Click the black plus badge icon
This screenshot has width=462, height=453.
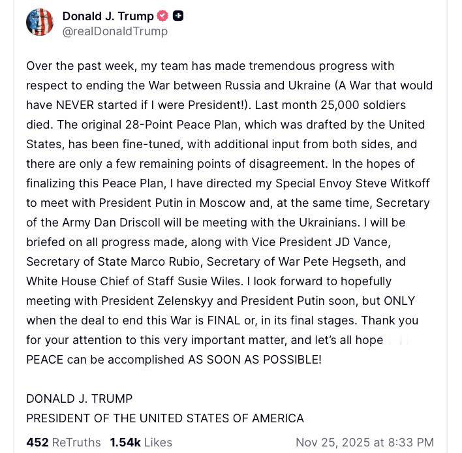point(178,16)
